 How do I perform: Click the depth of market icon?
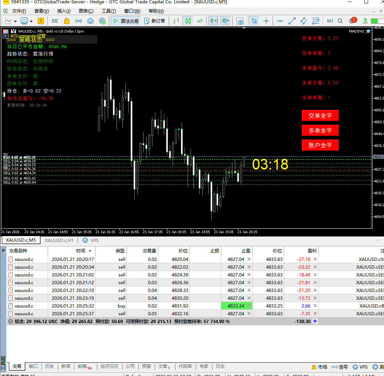13,31
